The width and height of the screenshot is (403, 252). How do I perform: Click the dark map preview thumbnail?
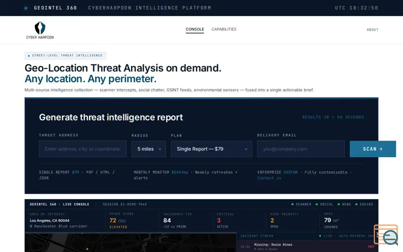(x=130, y=242)
